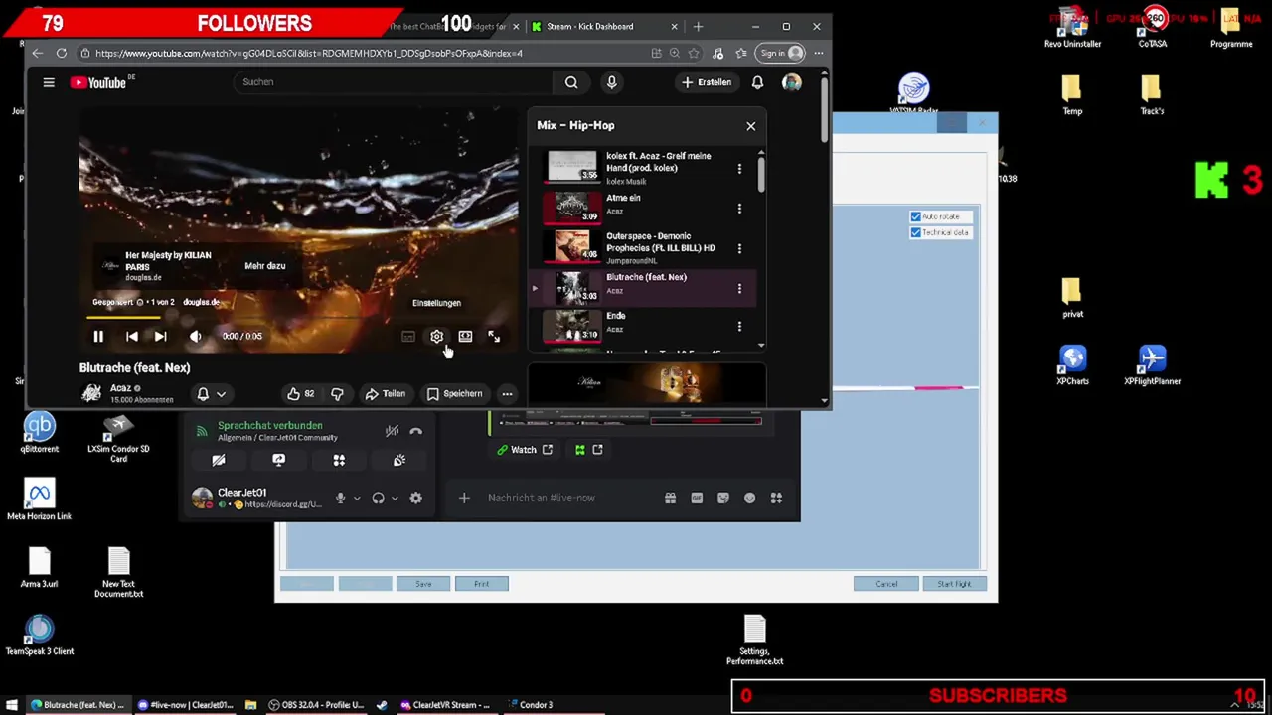Open options for Outerspace Demonic Prophecies item

pos(739,248)
